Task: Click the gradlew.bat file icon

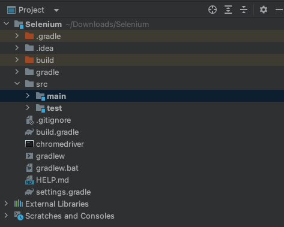Action: (x=29, y=168)
